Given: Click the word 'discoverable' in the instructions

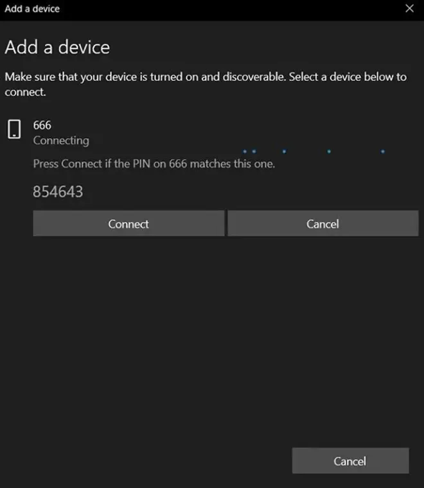Looking at the screenshot, I should (x=254, y=77).
